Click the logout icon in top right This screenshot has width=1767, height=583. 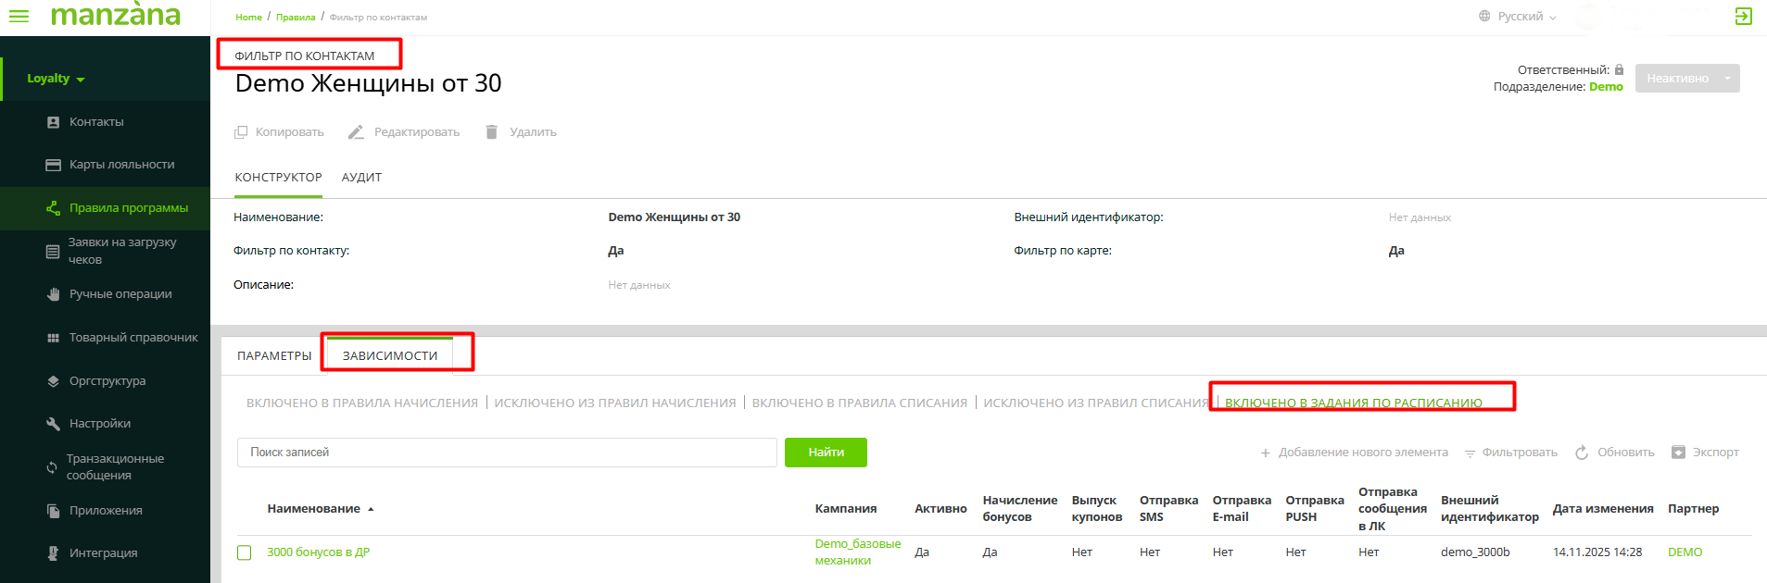click(x=1743, y=17)
